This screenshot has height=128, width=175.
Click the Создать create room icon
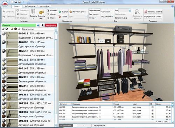[x=33, y=12]
